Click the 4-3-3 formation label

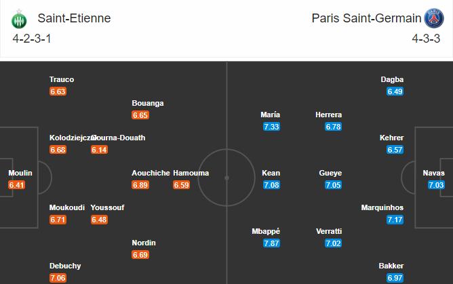pos(426,39)
